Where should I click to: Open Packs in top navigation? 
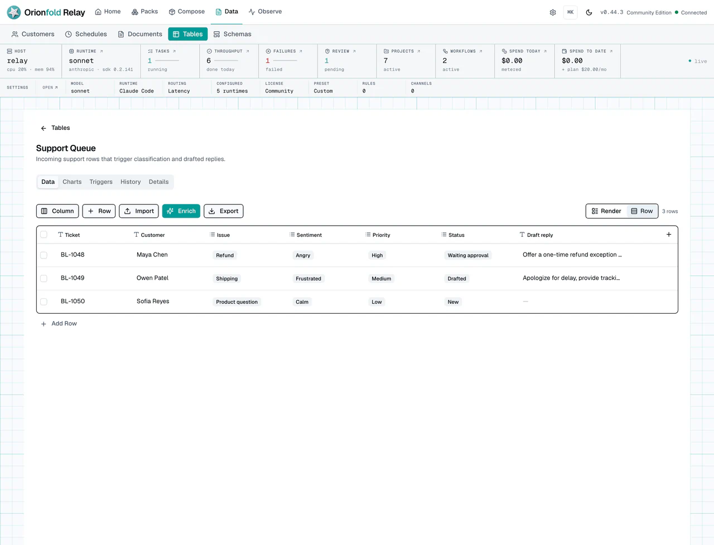(144, 12)
